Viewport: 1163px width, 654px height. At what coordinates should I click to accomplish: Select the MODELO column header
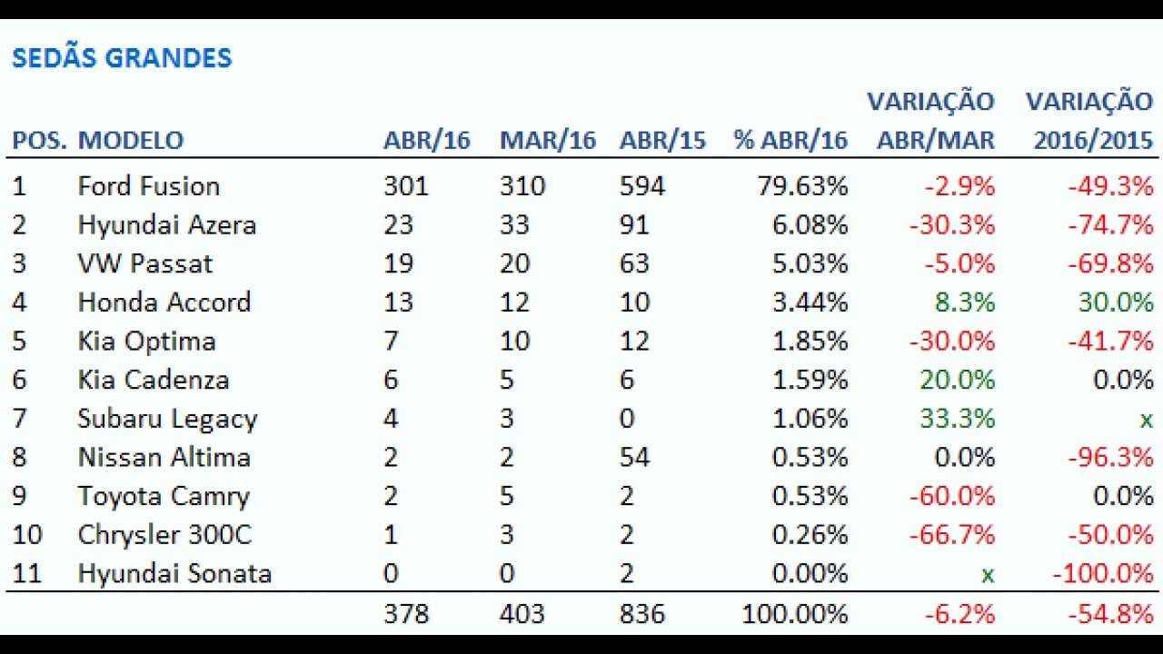(131, 140)
